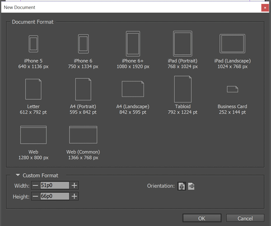271x226 pixels.
Task: Choose the A4 (Landscape) page icon
Action: point(133,89)
